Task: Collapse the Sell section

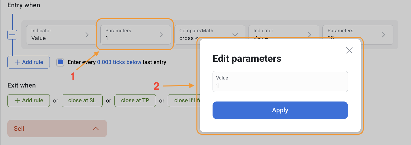Action: tap(57, 128)
